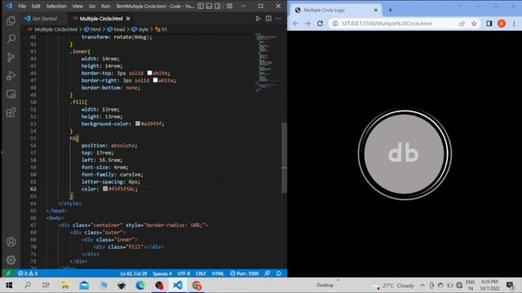522x293 pixels.
Task: Open Accounts menu in activity bar
Action: point(11,242)
